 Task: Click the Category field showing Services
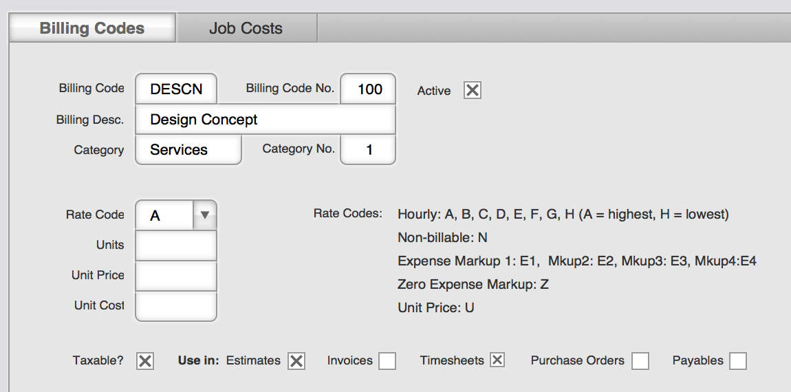point(188,149)
